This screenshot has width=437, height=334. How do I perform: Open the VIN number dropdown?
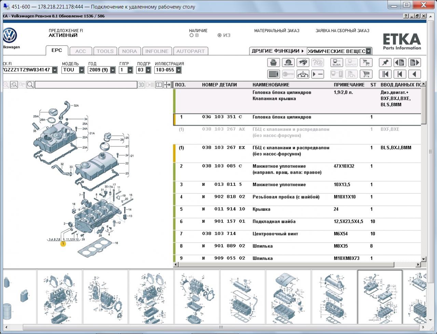55,70
